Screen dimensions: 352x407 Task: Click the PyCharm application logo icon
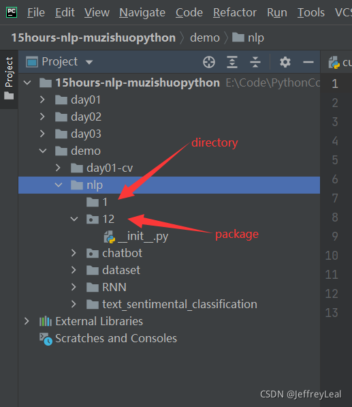point(12,12)
